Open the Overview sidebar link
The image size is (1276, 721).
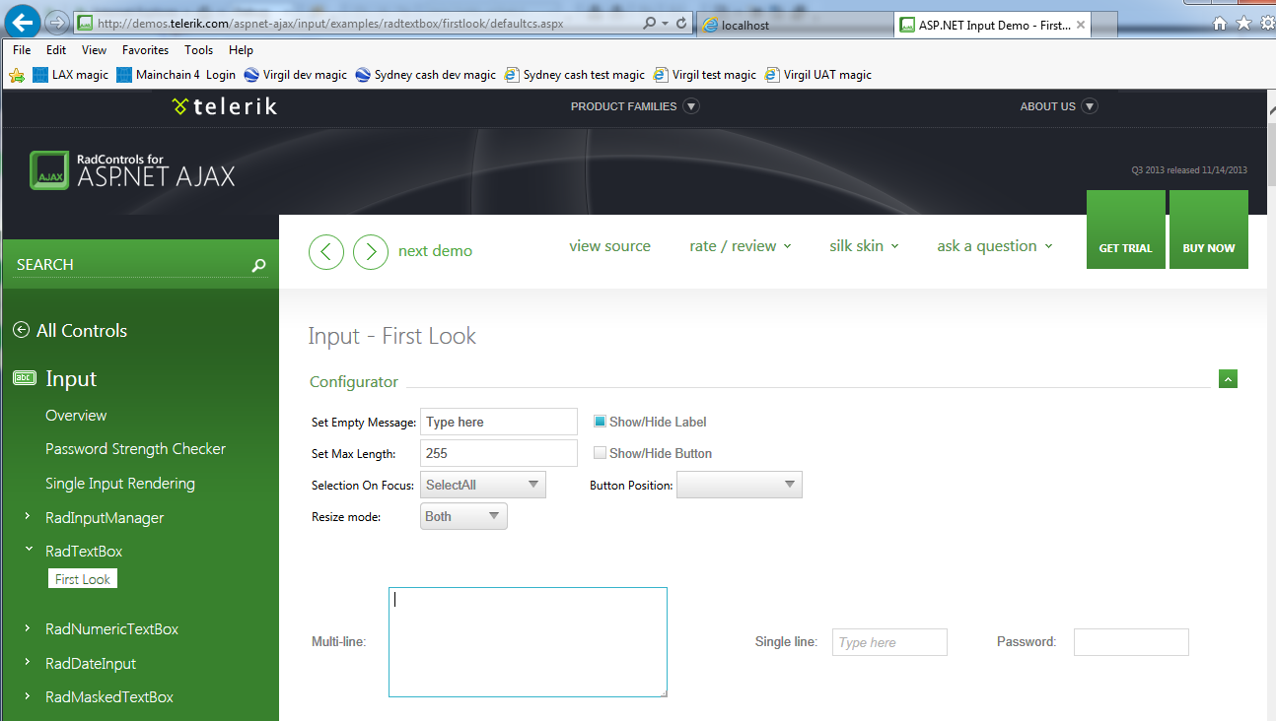(x=76, y=416)
